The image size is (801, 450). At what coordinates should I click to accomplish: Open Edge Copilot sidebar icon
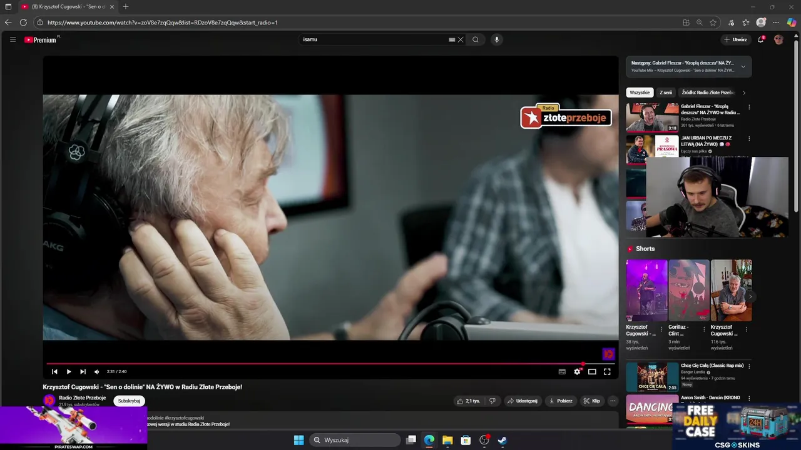pos(792,22)
